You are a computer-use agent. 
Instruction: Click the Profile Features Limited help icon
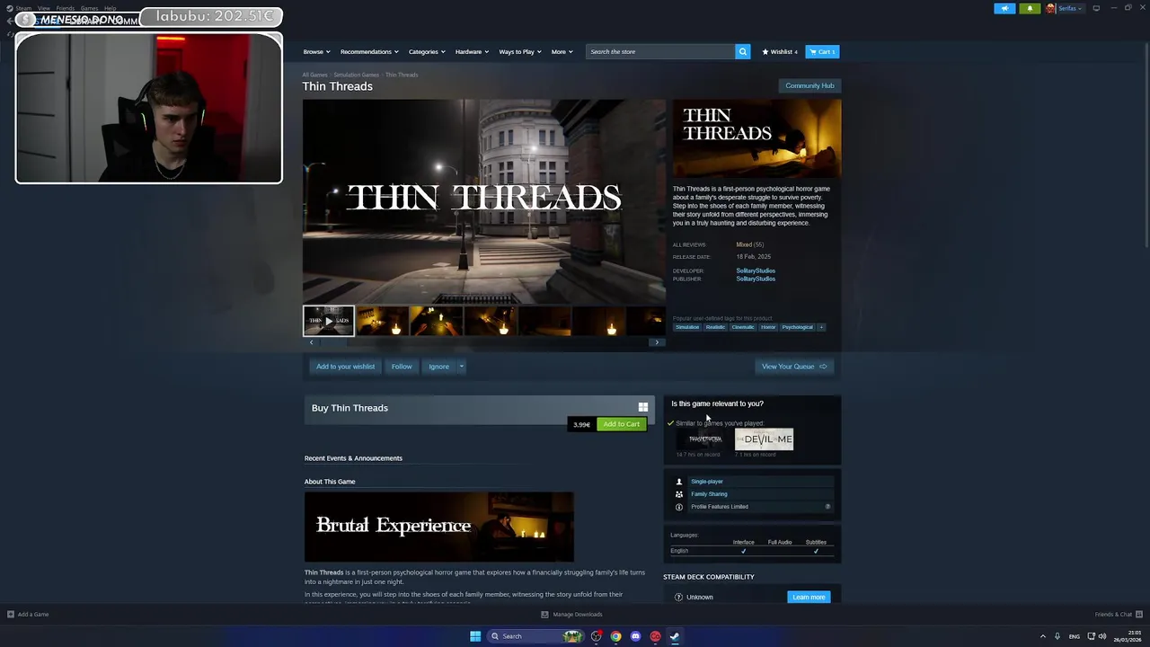point(827,507)
